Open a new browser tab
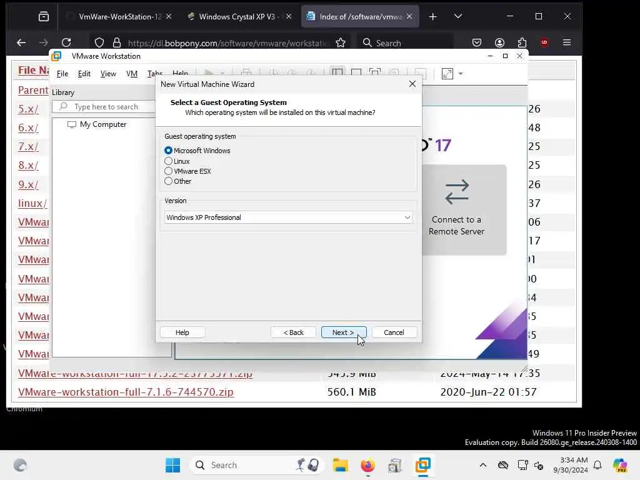Image resolution: width=640 pixels, height=480 pixels. point(432,16)
